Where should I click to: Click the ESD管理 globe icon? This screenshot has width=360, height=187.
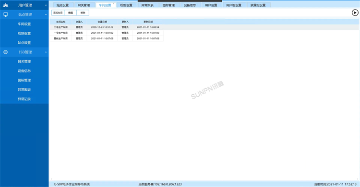(x=5, y=52)
